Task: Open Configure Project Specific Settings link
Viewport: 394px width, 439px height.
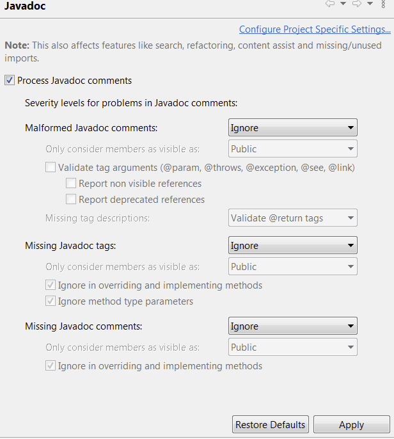Action: pyautogui.click(x=315, y=29)
